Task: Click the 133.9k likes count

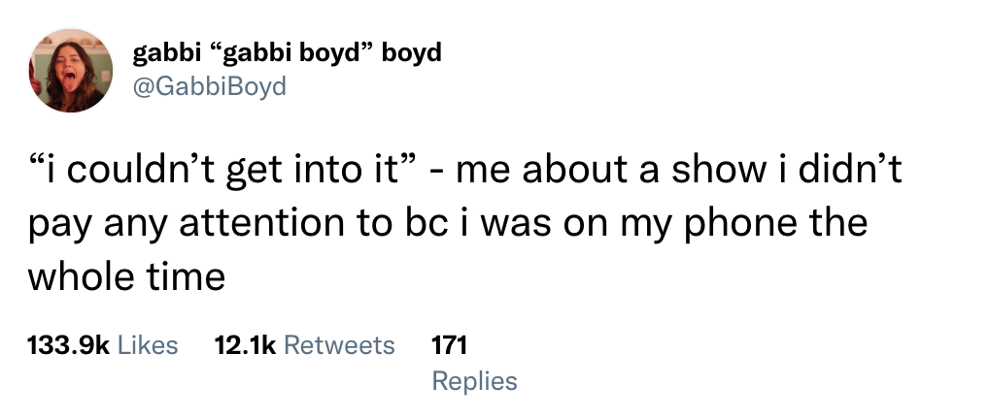Action: point(69,345)
